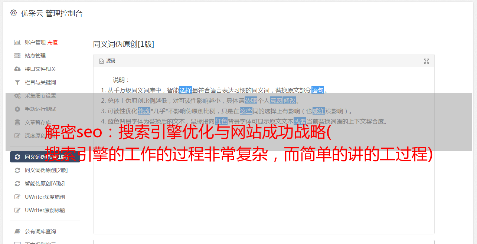Select the active 同义词伪原创[1版] item
The width and height of the screenshot is (477, 244).
click(45, 157)
